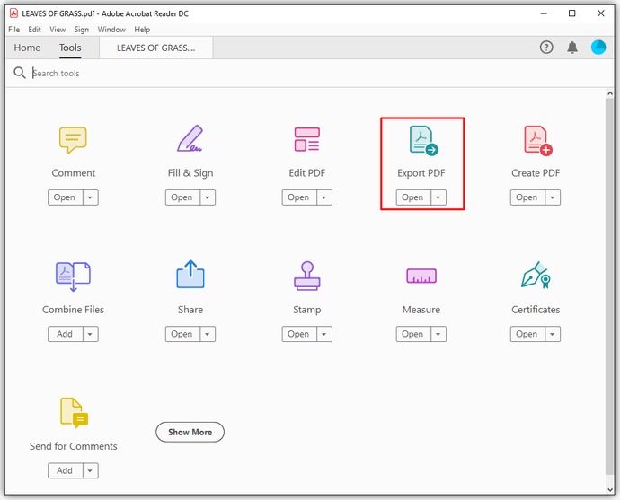Click the Send for Comments icon

74,413
